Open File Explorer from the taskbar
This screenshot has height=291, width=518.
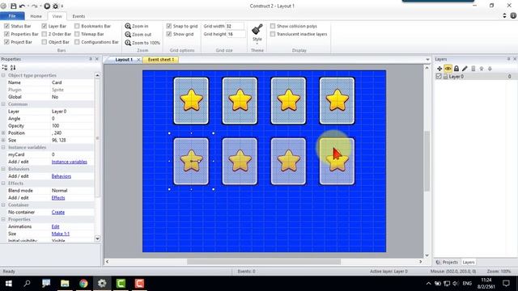tap(65, 284)
